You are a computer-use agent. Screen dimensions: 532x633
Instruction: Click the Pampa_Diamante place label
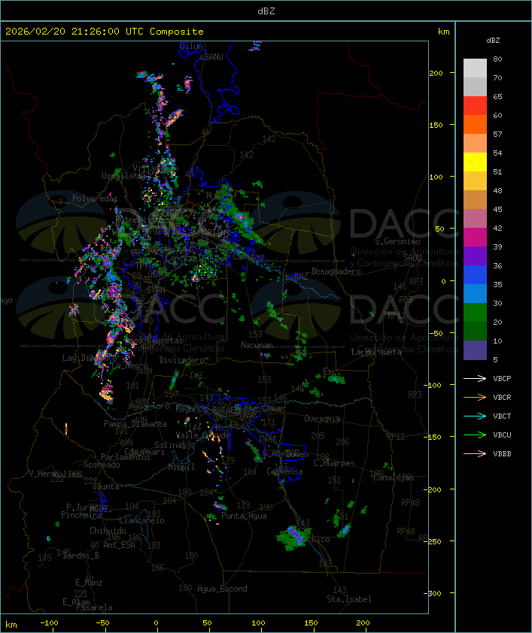(135, 424)
